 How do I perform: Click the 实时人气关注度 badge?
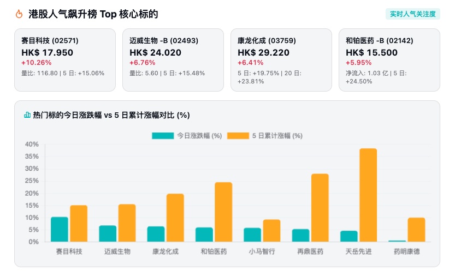tap(412, 14)
